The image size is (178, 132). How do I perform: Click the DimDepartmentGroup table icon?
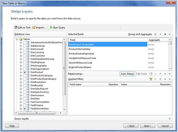click(28, 59)
